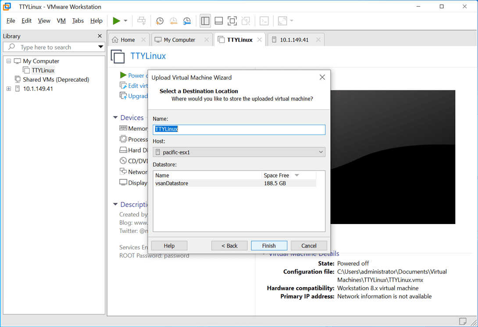Open the Snapshot Manager toolbar icon
This screenshot has height=327, width=478.
[x=186, y=21]
